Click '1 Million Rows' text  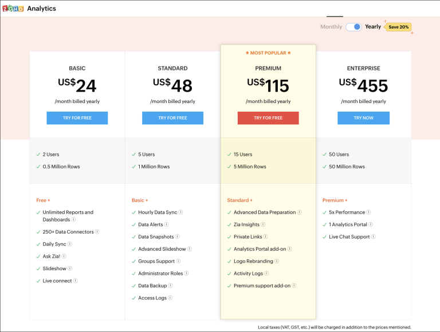click(154, 167)
